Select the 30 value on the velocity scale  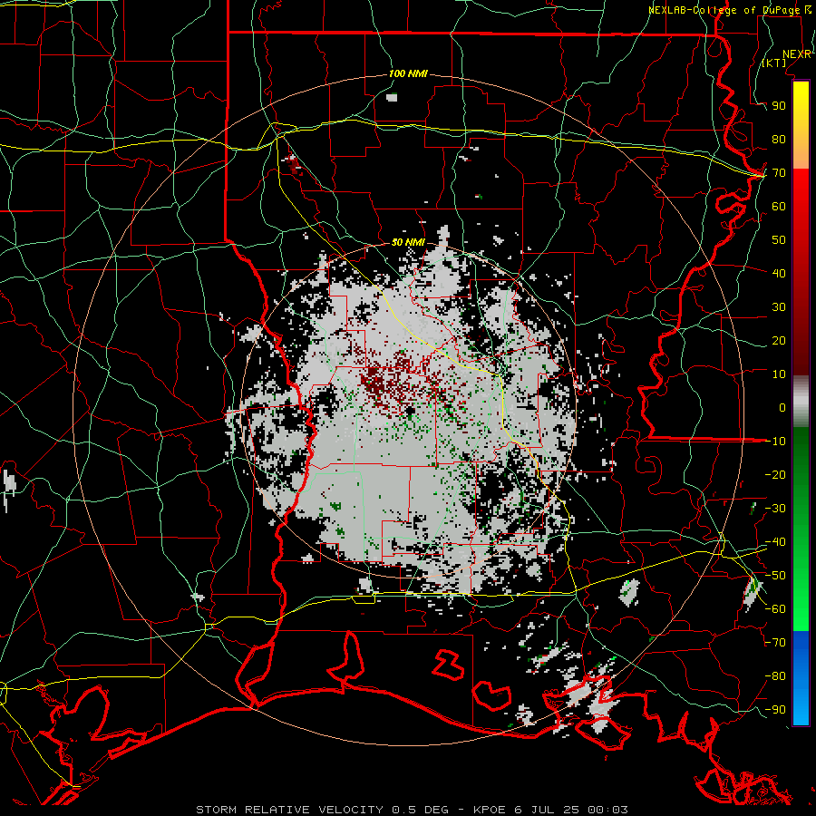(779, 307)
